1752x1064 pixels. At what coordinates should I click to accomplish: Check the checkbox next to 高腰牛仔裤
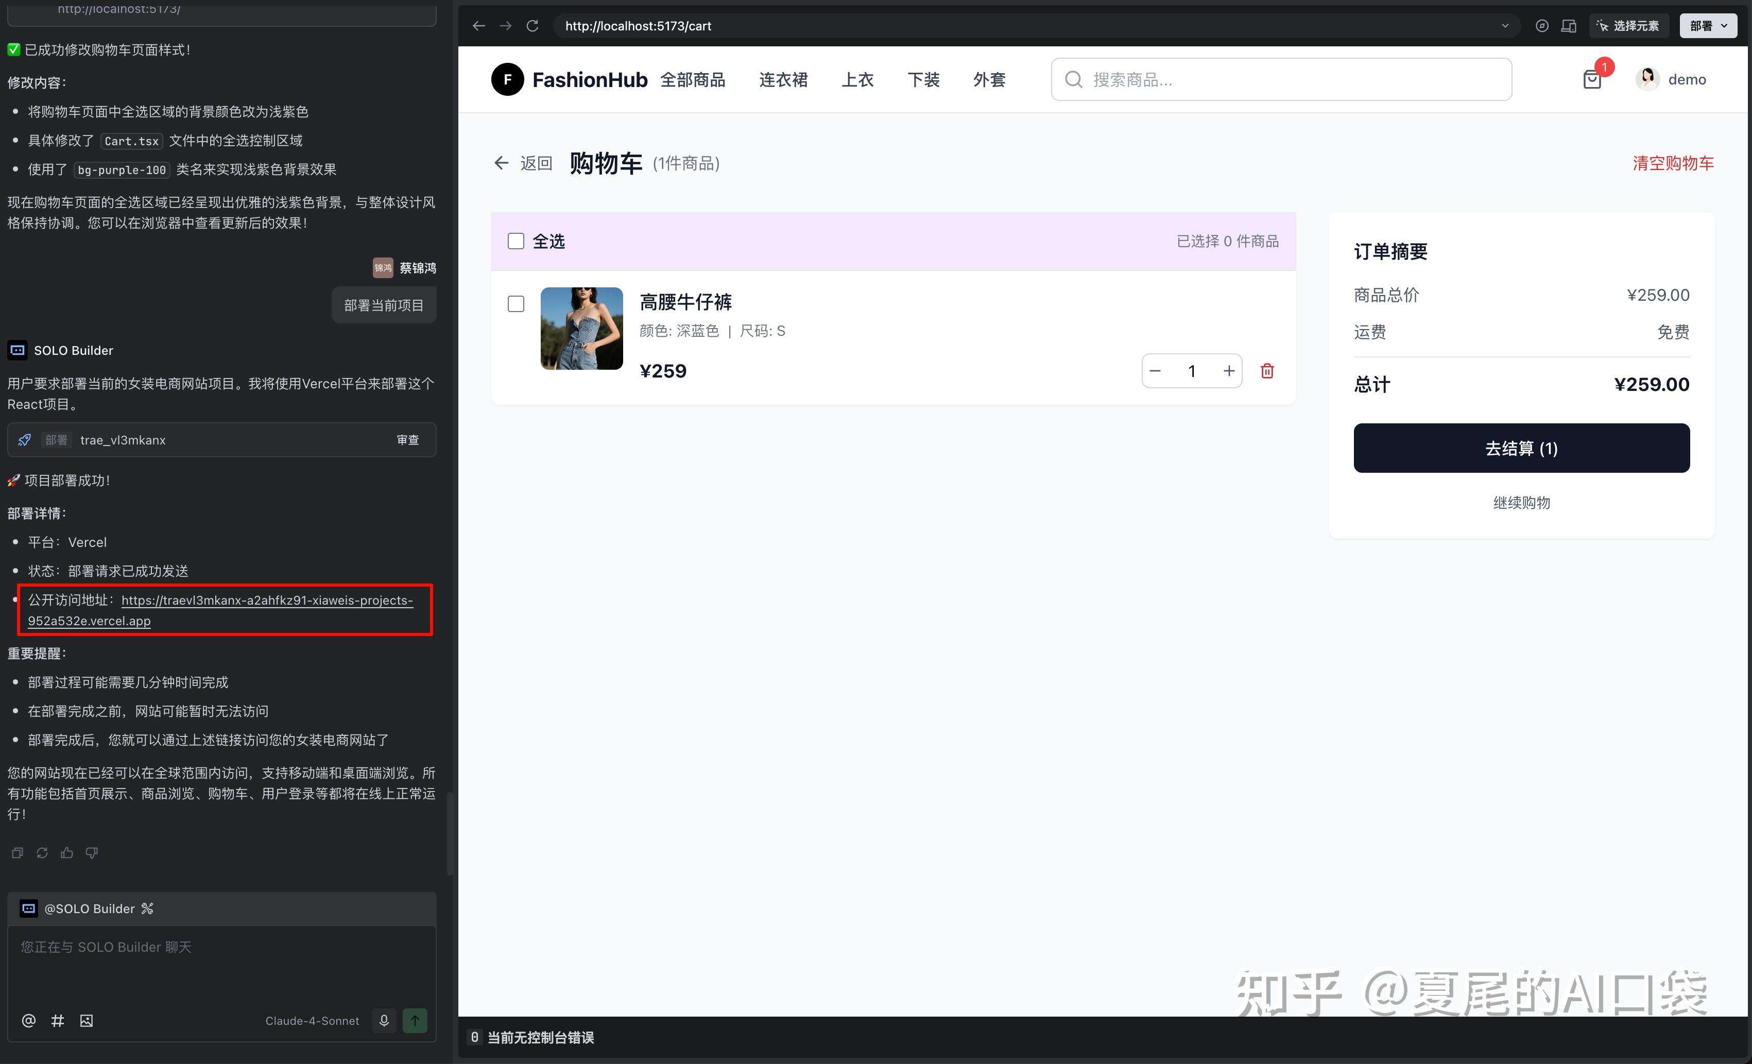pos(516,304)
